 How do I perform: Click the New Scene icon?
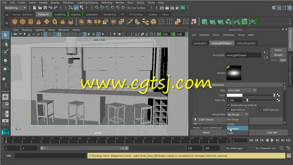(x=34, y=8)
